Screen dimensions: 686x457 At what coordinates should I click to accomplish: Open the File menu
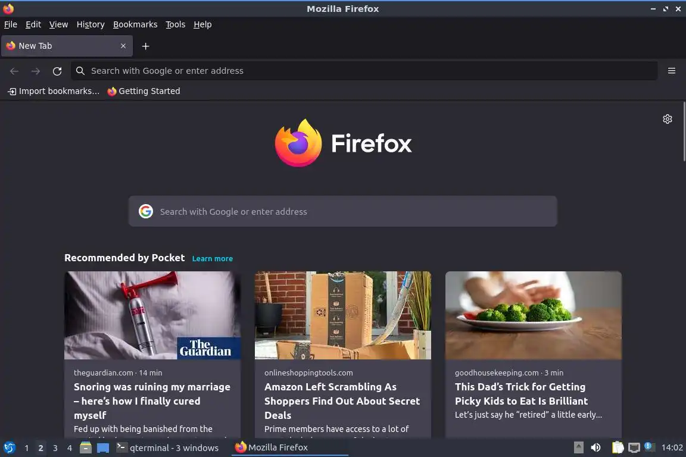[11, 24]
